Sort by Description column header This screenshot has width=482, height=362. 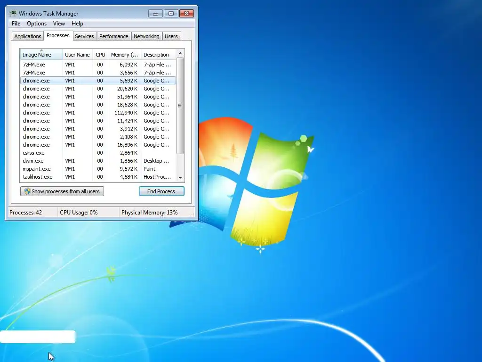158,55
